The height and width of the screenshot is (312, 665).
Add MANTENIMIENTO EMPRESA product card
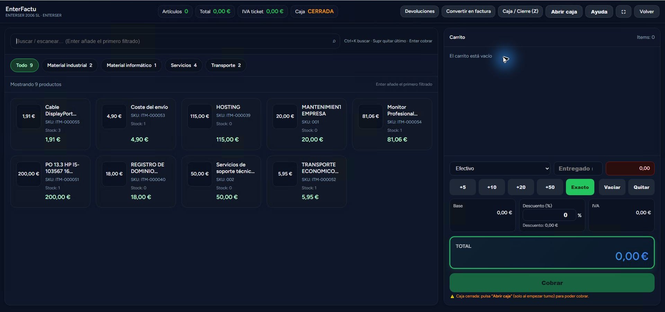coord(307,124)
